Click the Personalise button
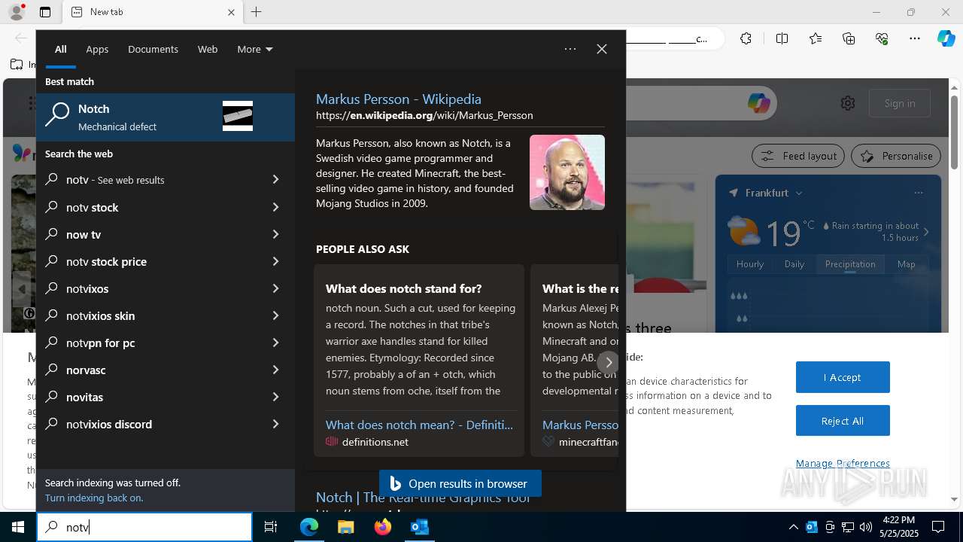This screenshot has width=963, height=542. click(x=896, y=156)
